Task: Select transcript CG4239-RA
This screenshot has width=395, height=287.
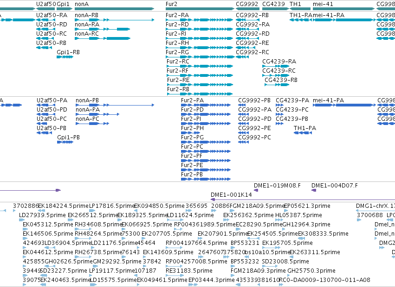Action: click(x=276, y=66)
